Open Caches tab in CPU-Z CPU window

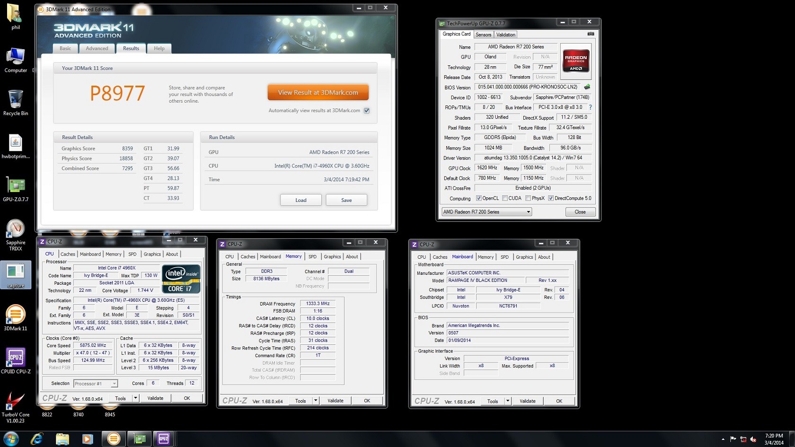pos(68,254)
